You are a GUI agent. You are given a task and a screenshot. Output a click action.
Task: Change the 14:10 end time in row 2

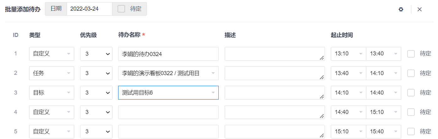pos(383,73)
